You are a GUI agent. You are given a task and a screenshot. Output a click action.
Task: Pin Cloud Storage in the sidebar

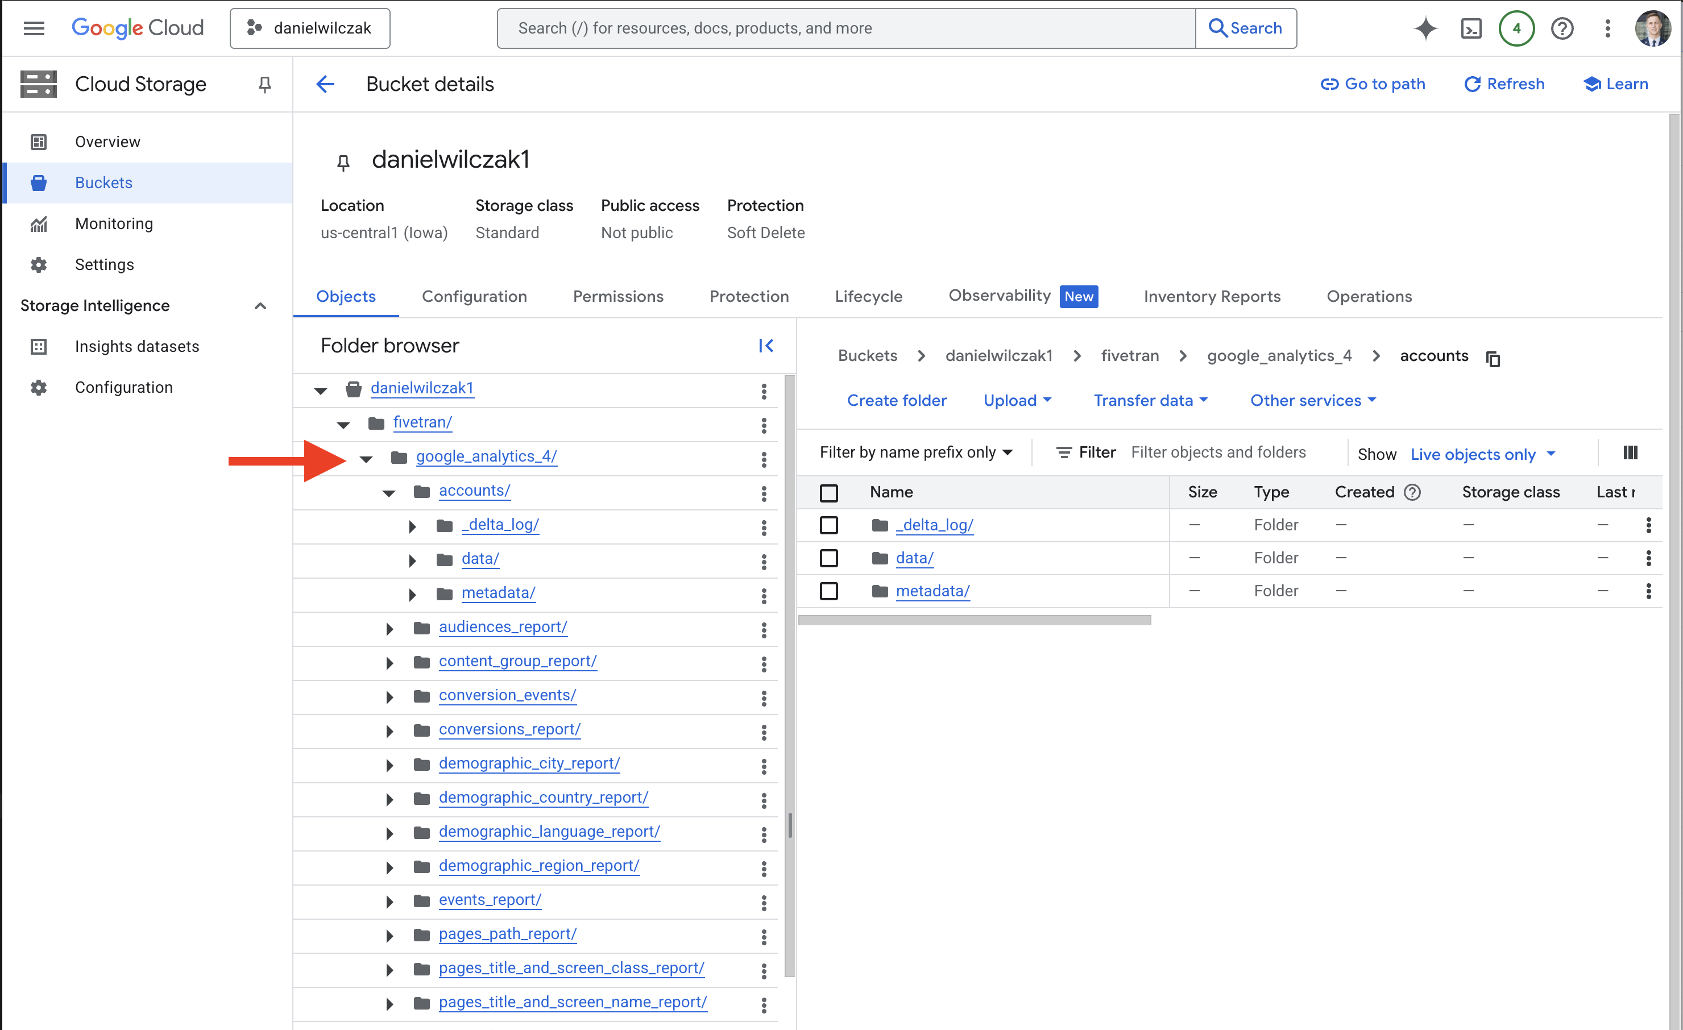point(264,84)
